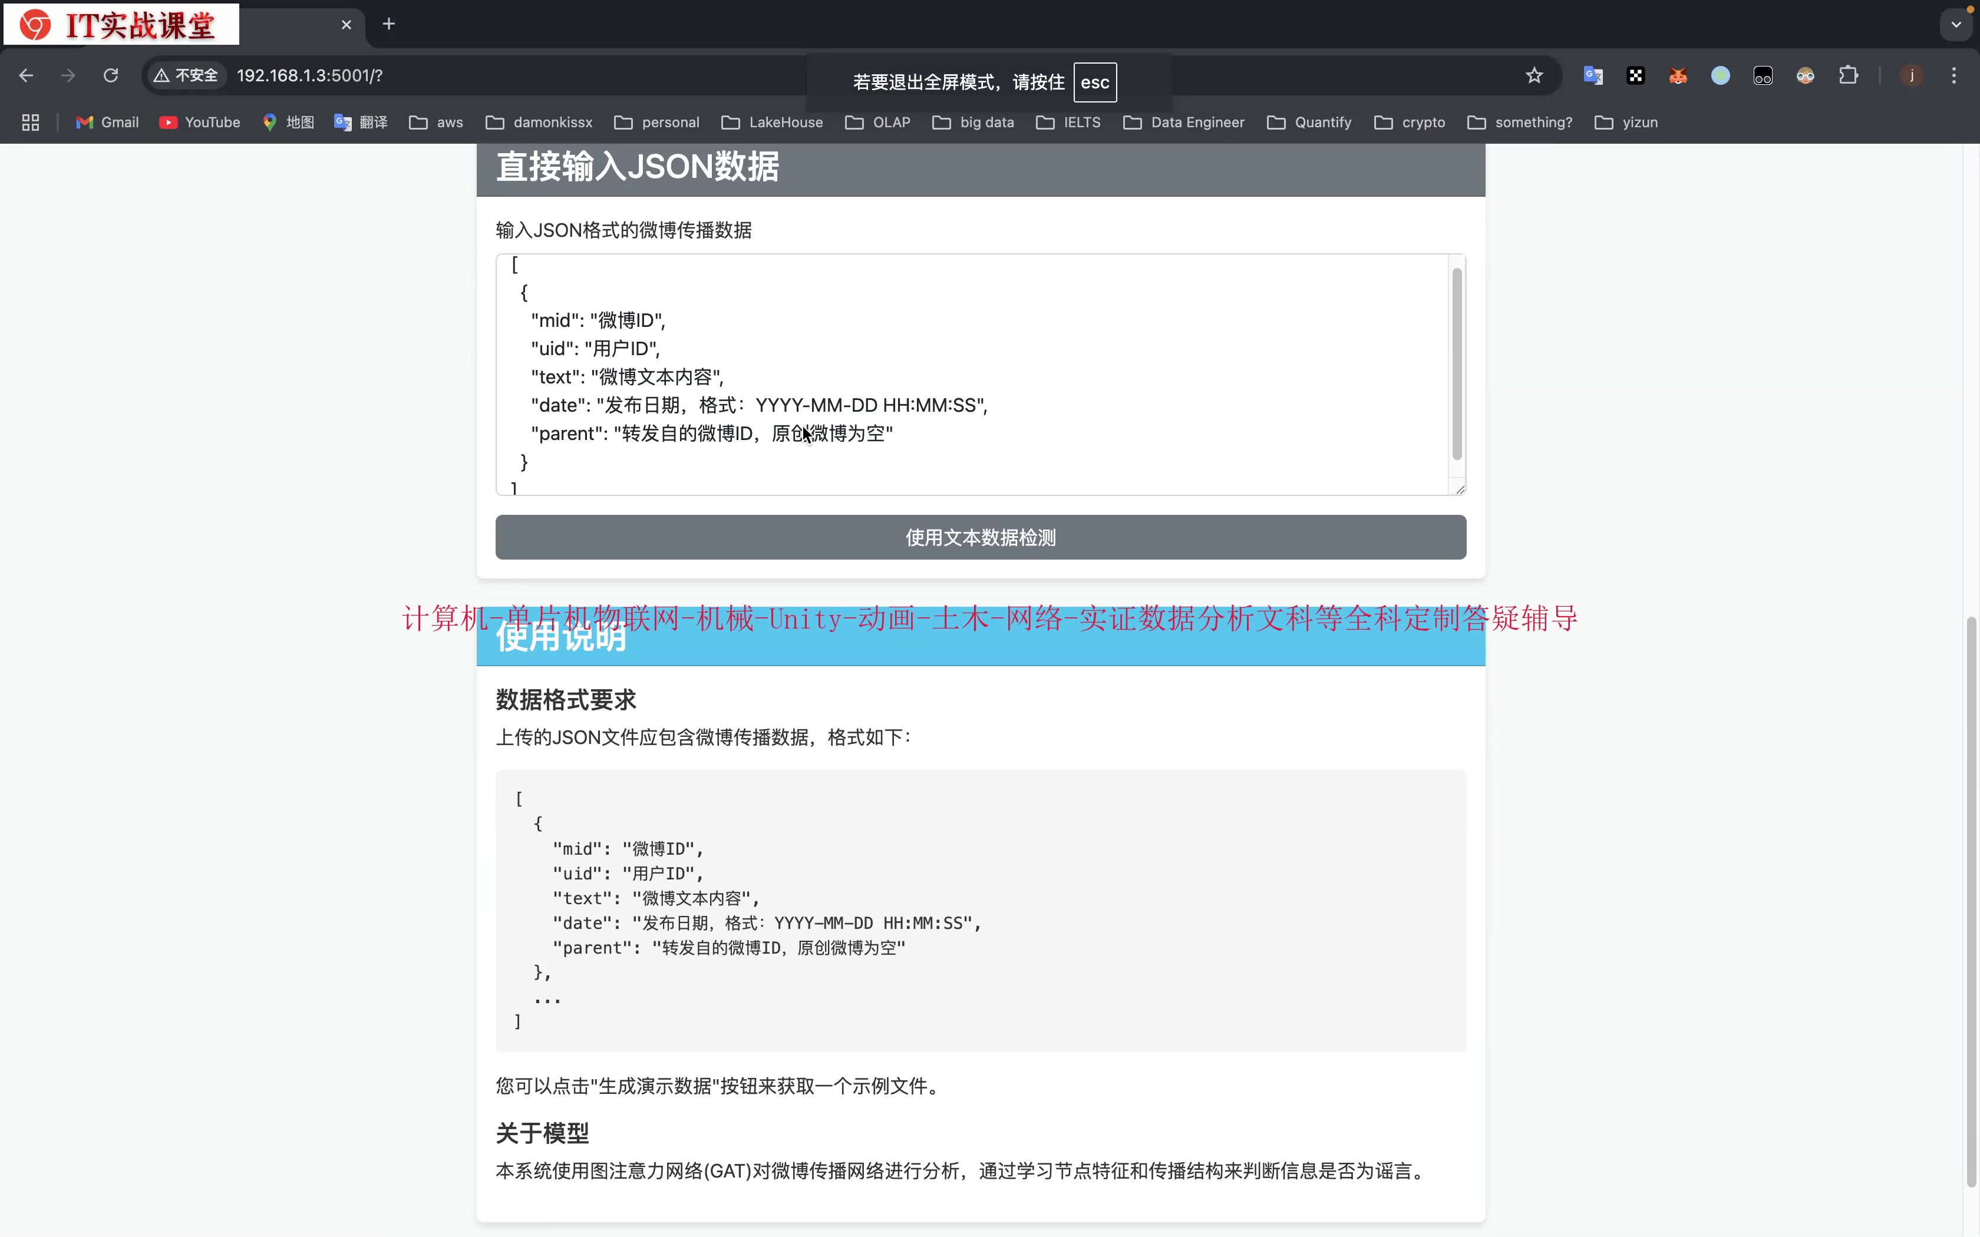Open the Extensions puzzle icon

pos(1848,75)
